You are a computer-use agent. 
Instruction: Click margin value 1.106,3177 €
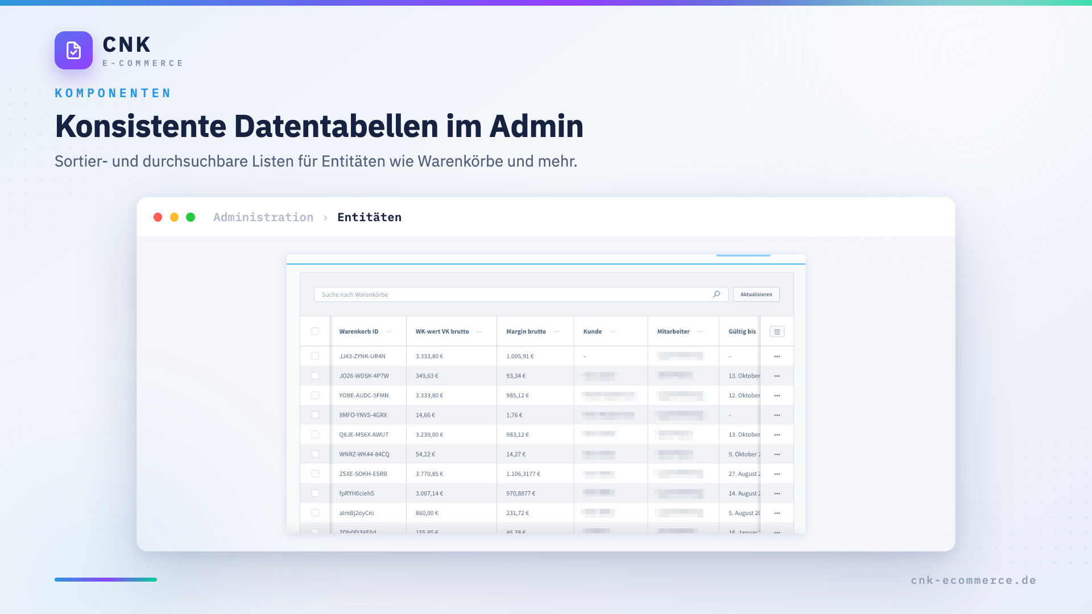pos(523,474)
